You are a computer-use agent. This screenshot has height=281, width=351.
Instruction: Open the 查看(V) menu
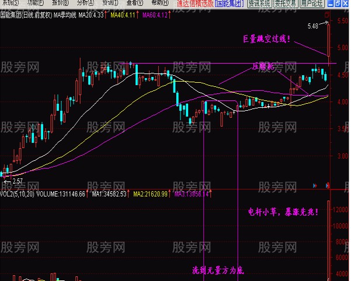point(135,3)
